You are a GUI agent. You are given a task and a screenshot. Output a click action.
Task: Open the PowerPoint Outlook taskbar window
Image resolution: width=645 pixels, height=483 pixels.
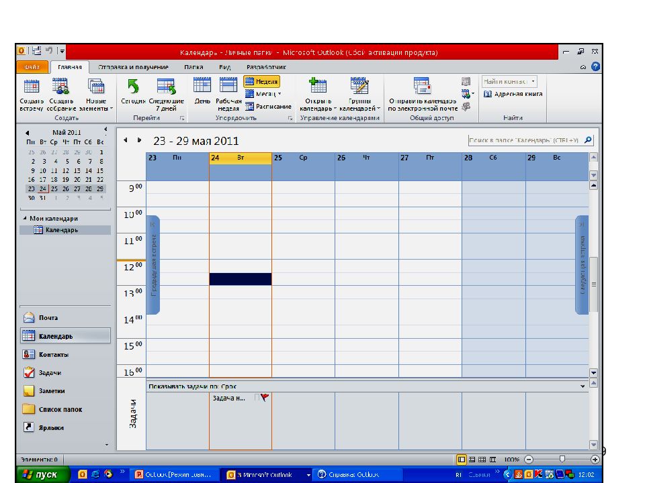pos(175,475)
